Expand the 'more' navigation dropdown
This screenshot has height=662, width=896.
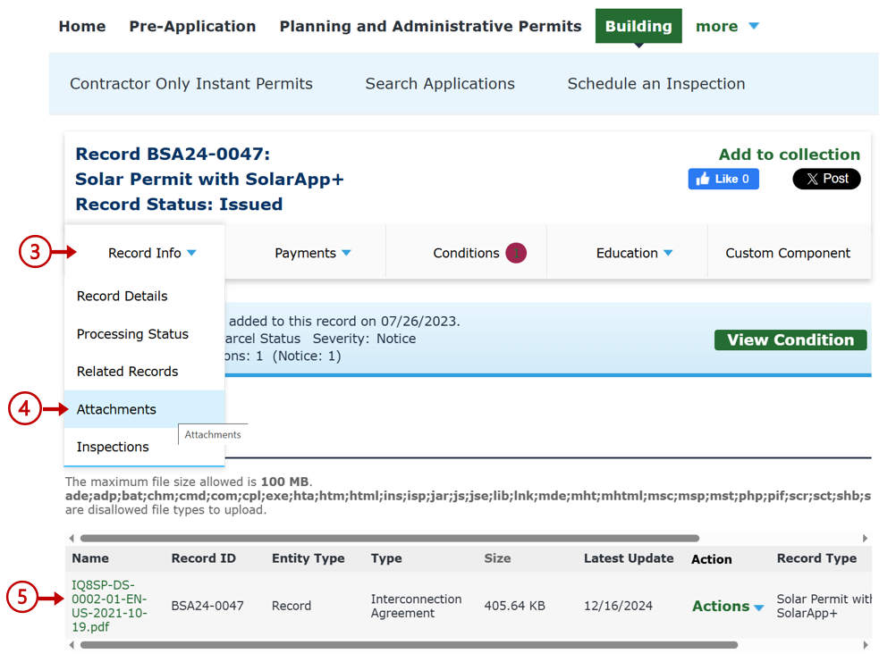tap(727, 27)
